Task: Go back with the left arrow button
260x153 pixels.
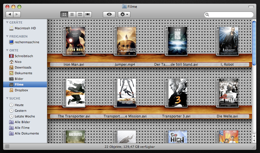Action: (x=10, y=15)
